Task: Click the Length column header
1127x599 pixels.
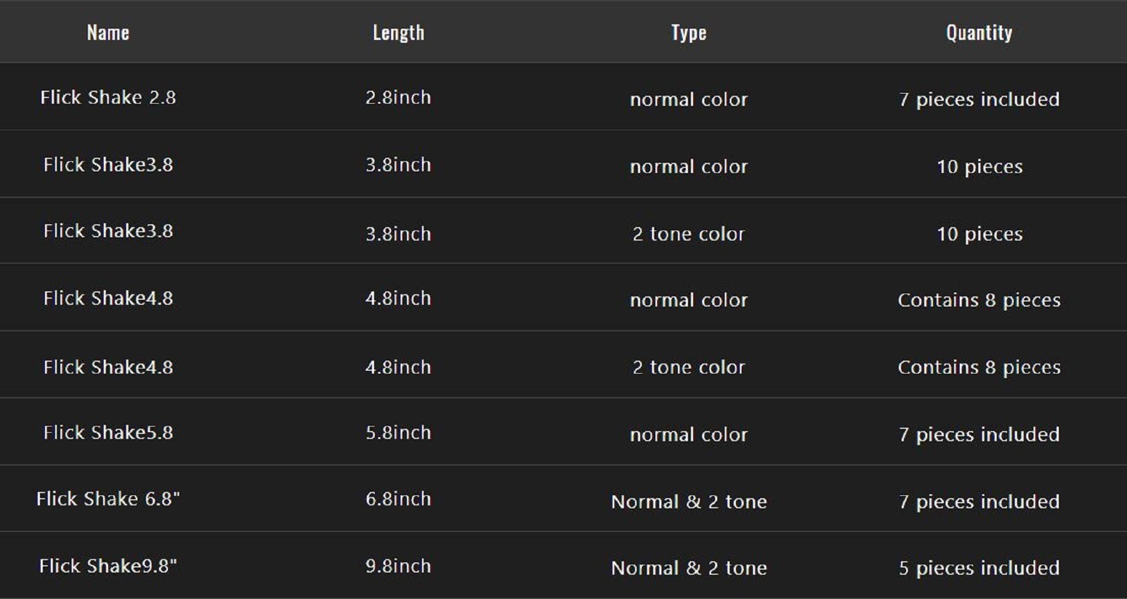Action: (x=398, y=33)
